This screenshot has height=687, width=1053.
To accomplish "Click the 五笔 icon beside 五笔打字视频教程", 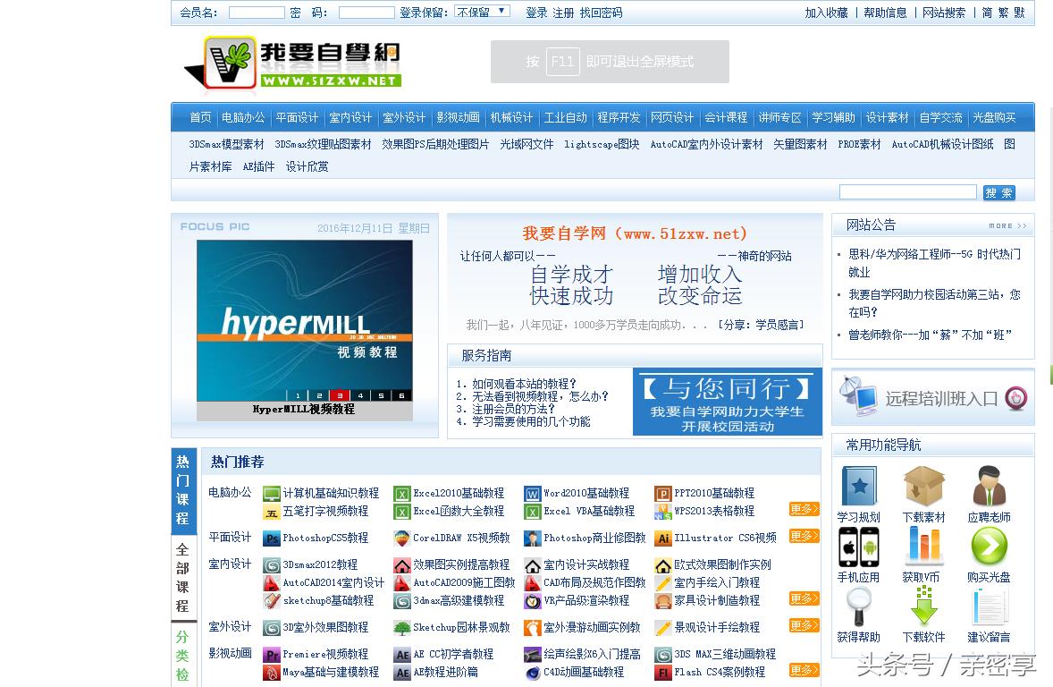I will click(x=272, y=513).
